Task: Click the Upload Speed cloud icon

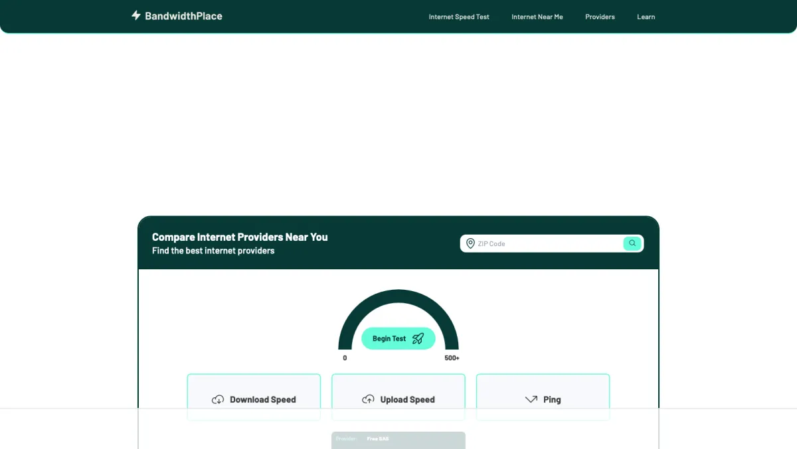Action: (368, 399)
